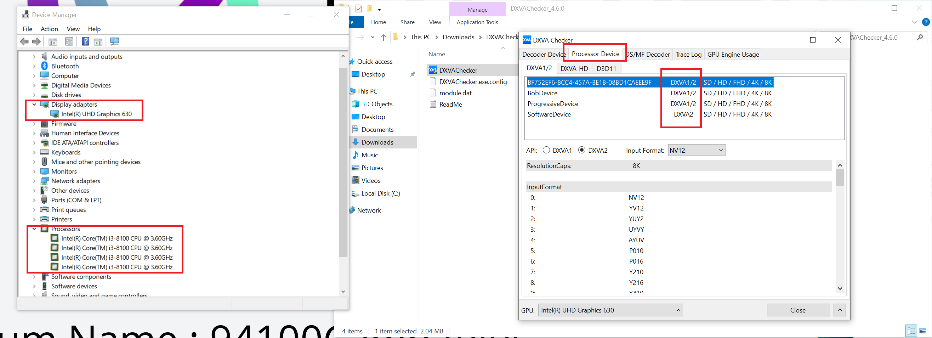932x338 pixels.
Task: Click the Printers category icon
Action: 45,219
